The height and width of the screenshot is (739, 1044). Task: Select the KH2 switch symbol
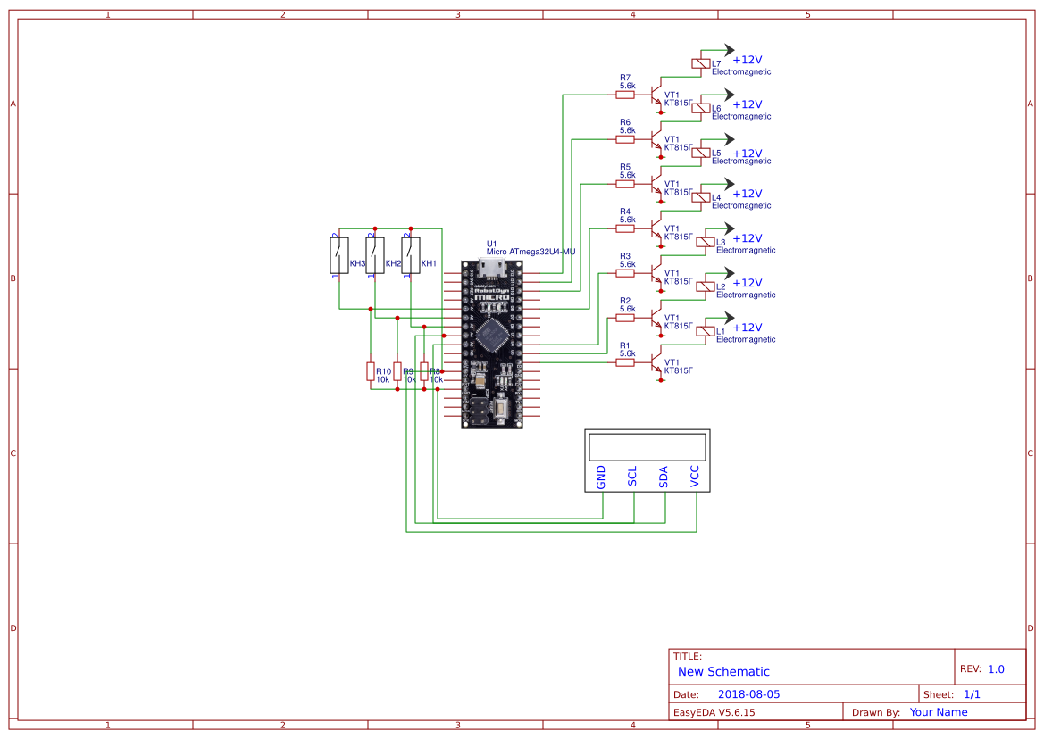tap(375, 255)
